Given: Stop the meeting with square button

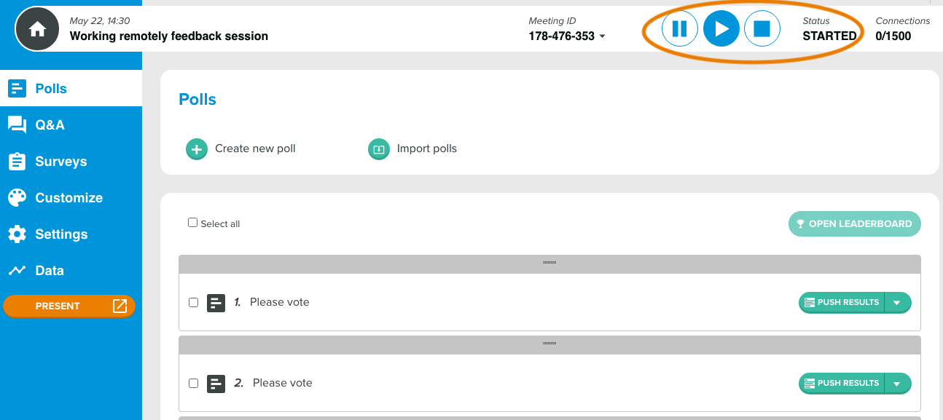Looking at the screenshot, I should click(x=762, y=29).
